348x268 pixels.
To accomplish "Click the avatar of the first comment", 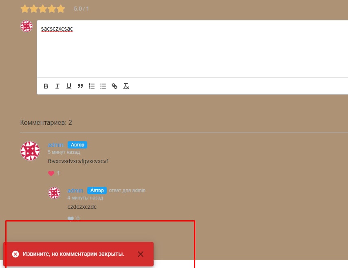I will coord(30,151).
